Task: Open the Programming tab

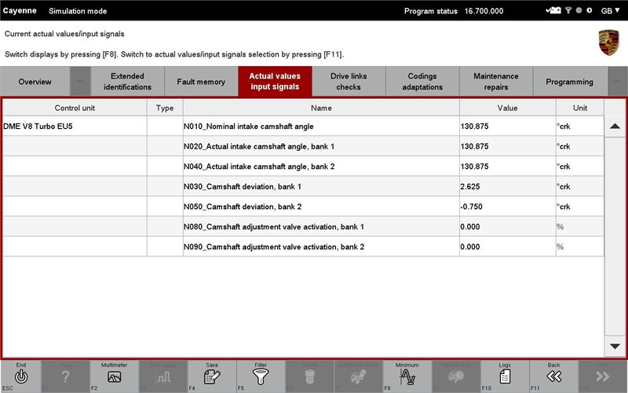Action: [569, 82]
